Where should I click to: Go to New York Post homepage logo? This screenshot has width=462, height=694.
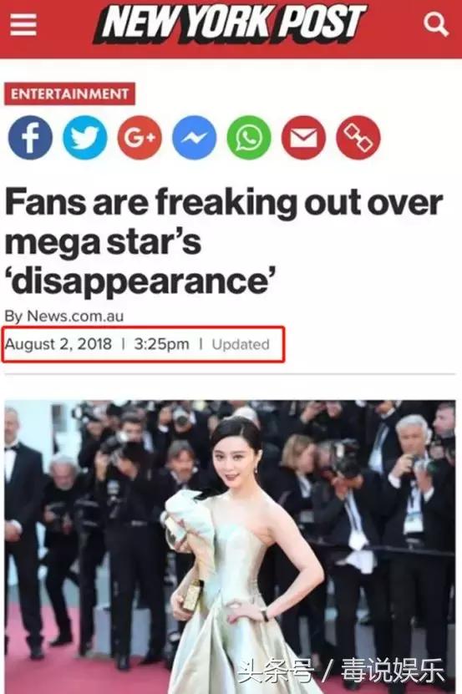pyautogui.click(x=230, y=24)
